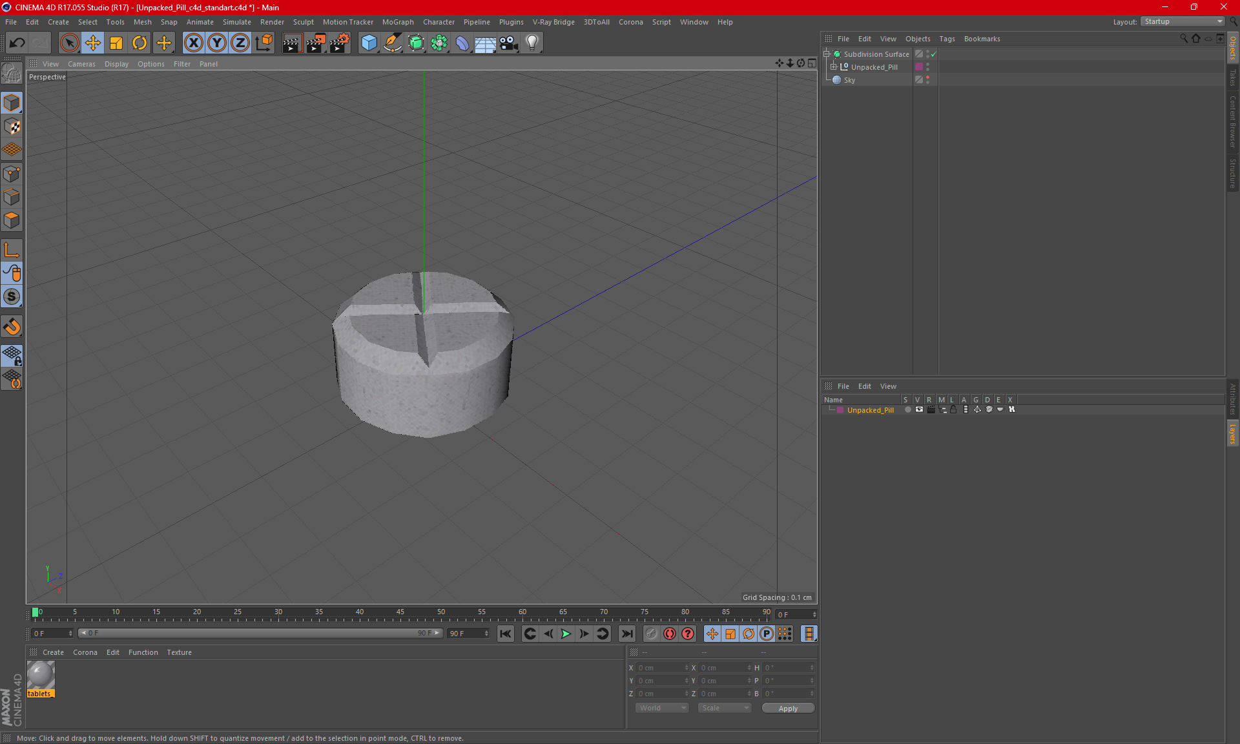Switch to Points mode
Screen dimensions: 1240x744
tap(12, 174)
